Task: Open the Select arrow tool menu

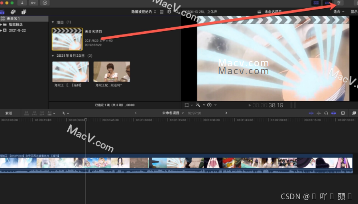Action: coord(65,113)
